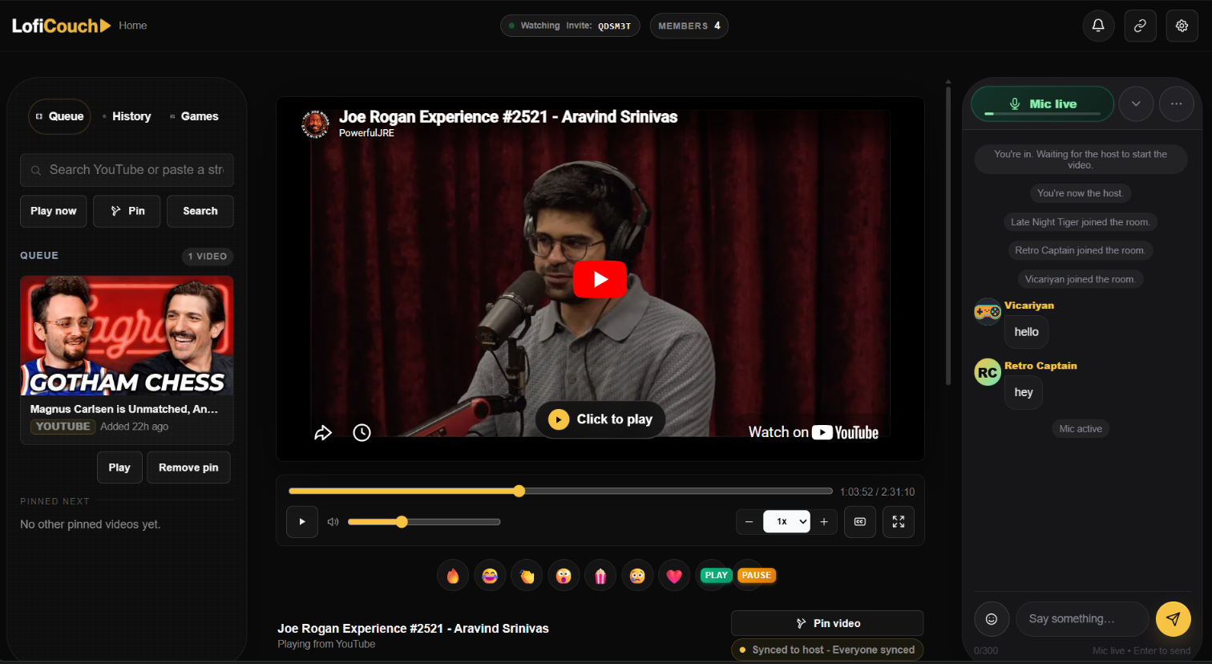Click the PowerfulJRE channel avatar

point(316,124)
